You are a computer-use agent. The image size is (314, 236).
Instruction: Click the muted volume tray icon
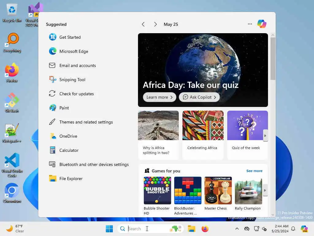point(264,229)
